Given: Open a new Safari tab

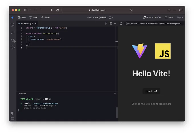Looking at the screenshot, I should click(x=175, y=10).
